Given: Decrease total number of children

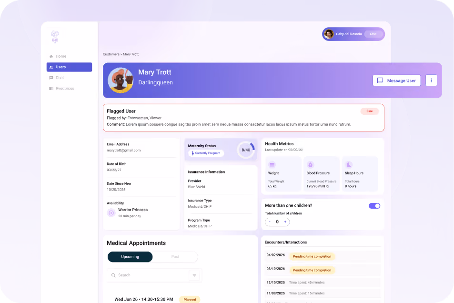Looking at the screenshot, I should click(270, 222).
